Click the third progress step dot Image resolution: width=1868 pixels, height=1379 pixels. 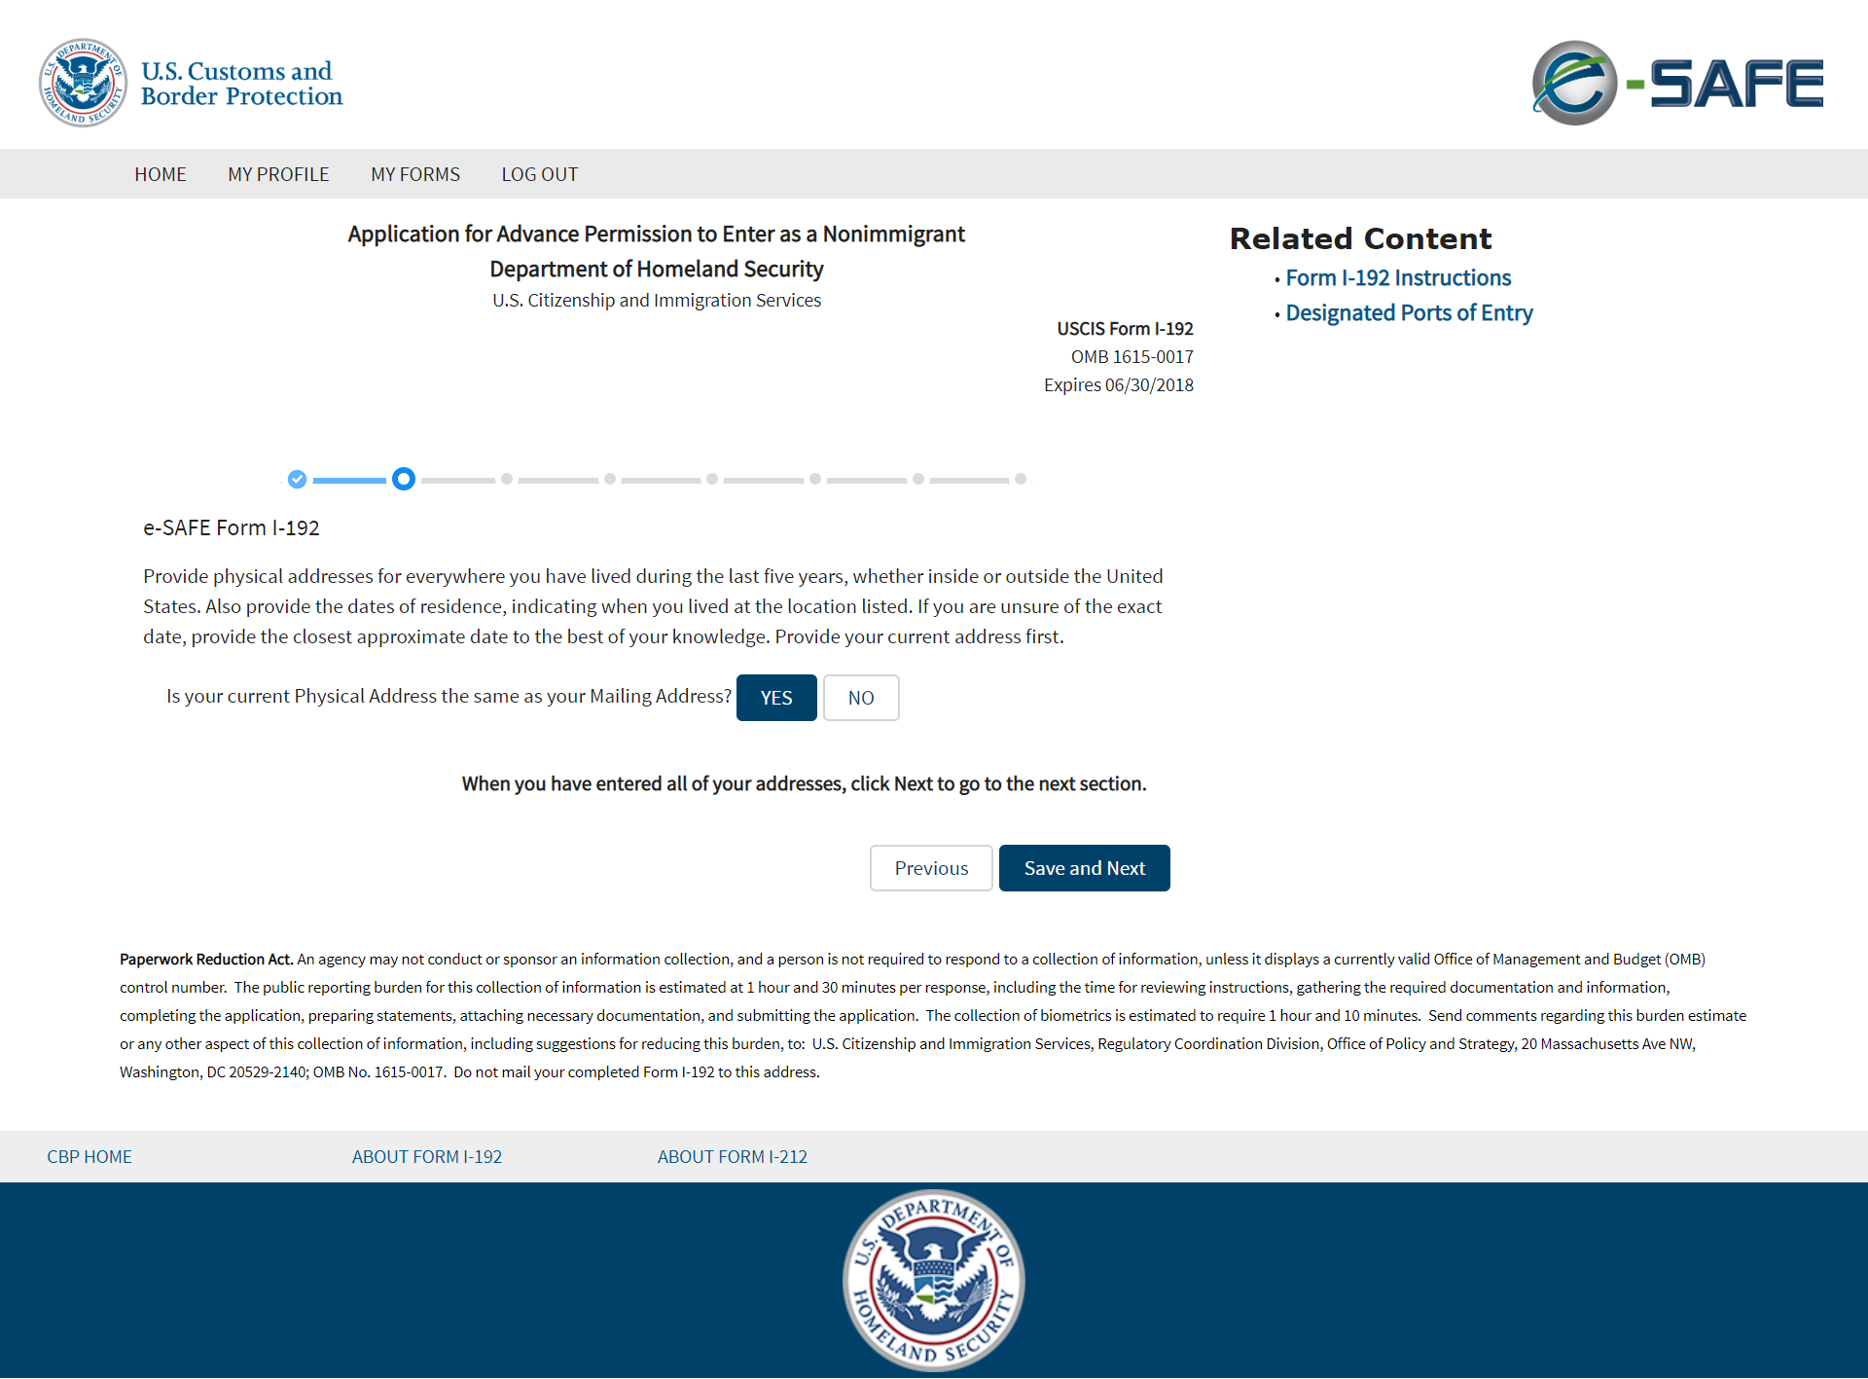click(507, 479)
